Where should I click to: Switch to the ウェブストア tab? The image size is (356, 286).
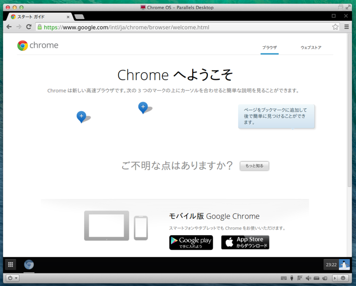(311, 48)
